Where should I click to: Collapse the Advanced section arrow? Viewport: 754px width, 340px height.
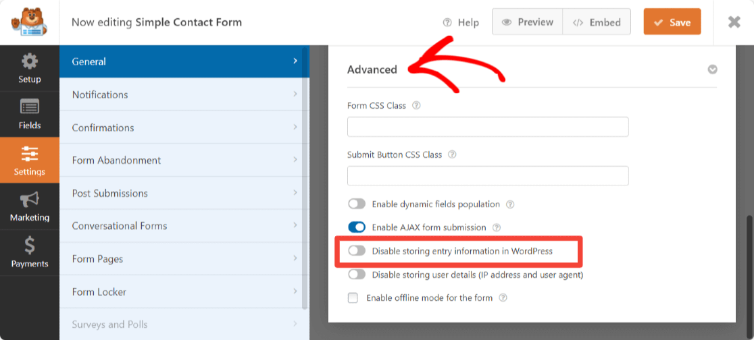pyautogui.click(x=712, y=69)
